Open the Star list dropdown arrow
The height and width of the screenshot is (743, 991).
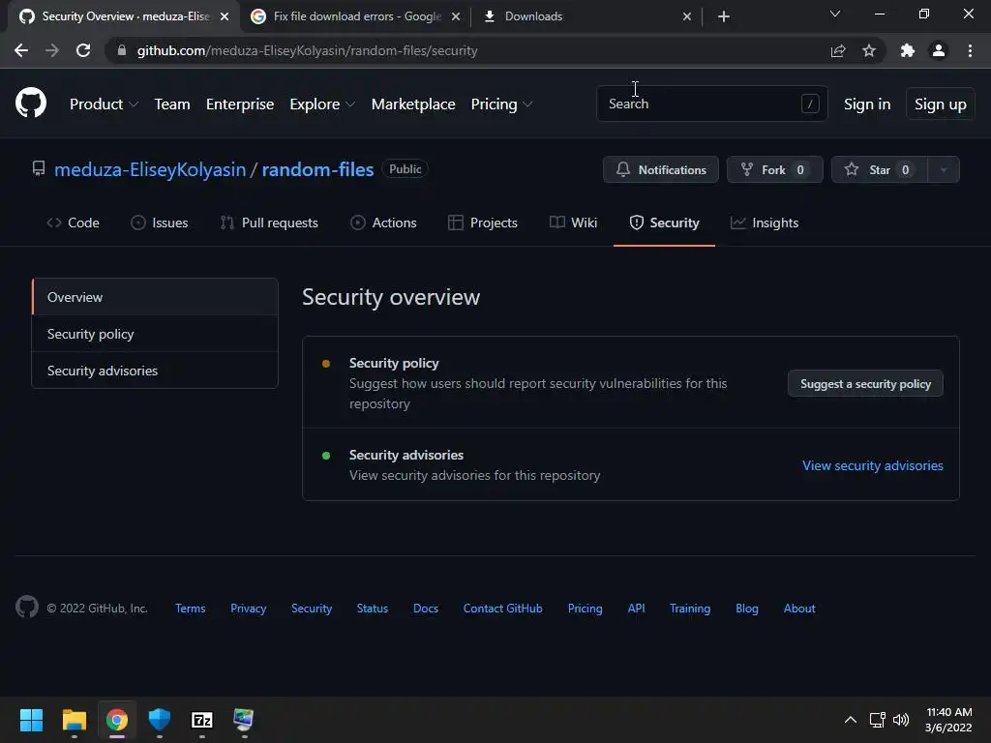943,169
